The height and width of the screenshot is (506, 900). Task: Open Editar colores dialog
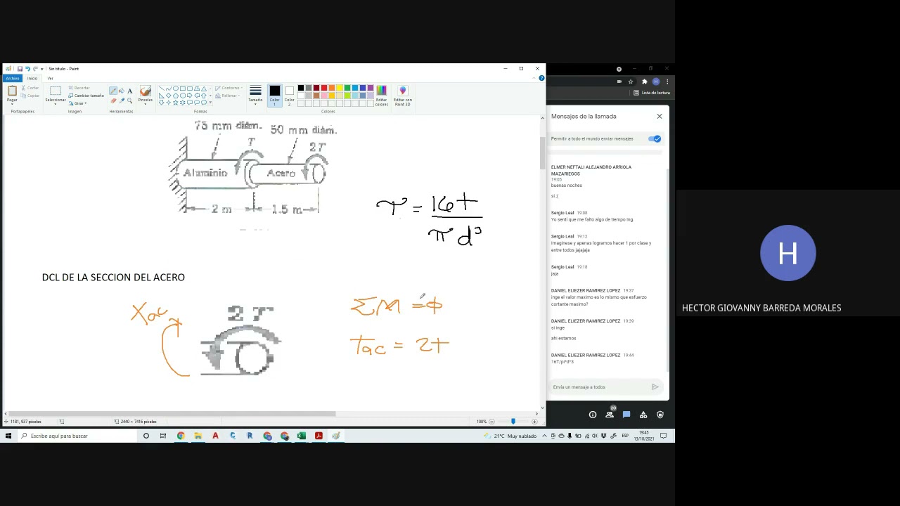point(381,95)
